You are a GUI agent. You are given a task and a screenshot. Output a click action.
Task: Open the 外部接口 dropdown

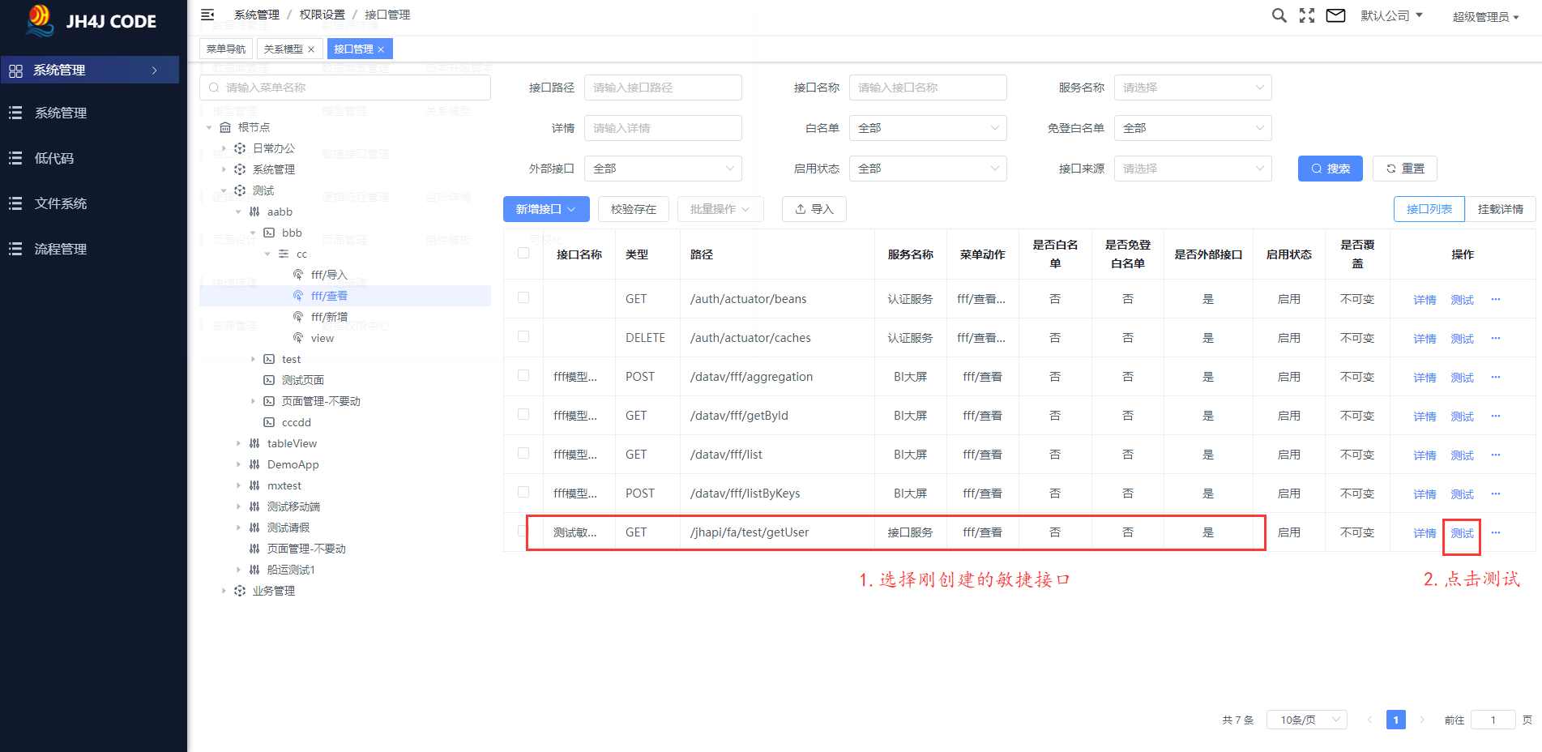click(x=663, y=169)
